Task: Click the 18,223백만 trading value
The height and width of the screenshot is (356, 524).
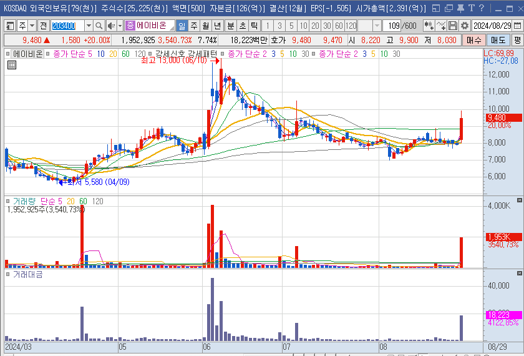Action: click(x=249, y=40)
